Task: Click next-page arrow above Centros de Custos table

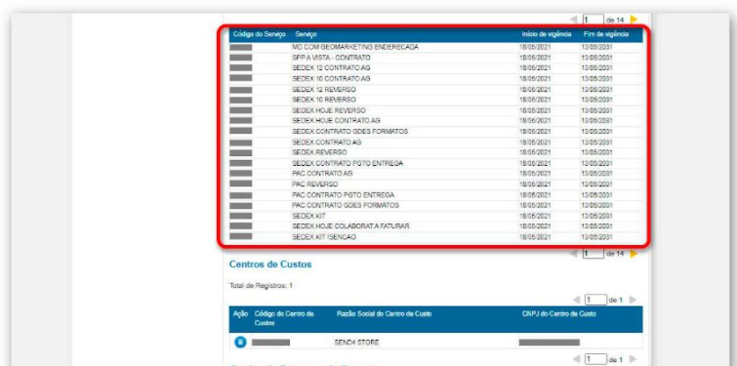Action: 633,300
